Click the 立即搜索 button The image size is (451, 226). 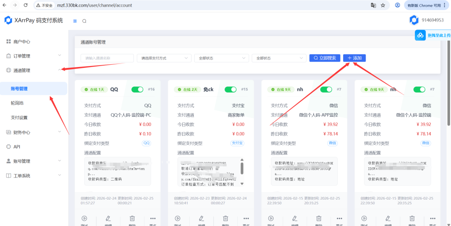(x=325, y=58)
